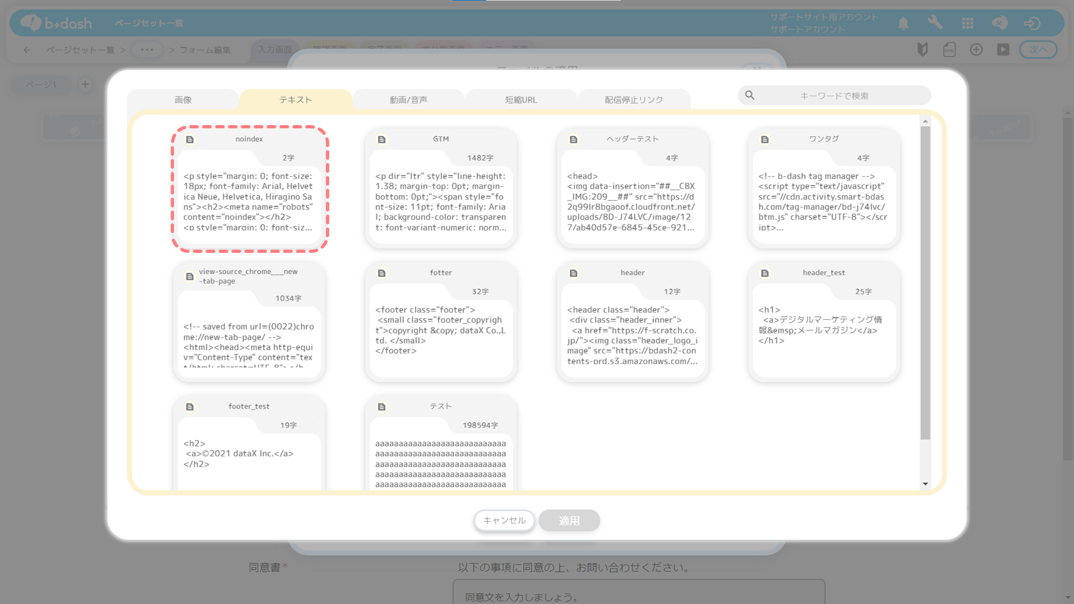The width and height of the screenshot is (1074, 604).
Task: Click the document icon on テスト card
Action: (x=382, y=407)
